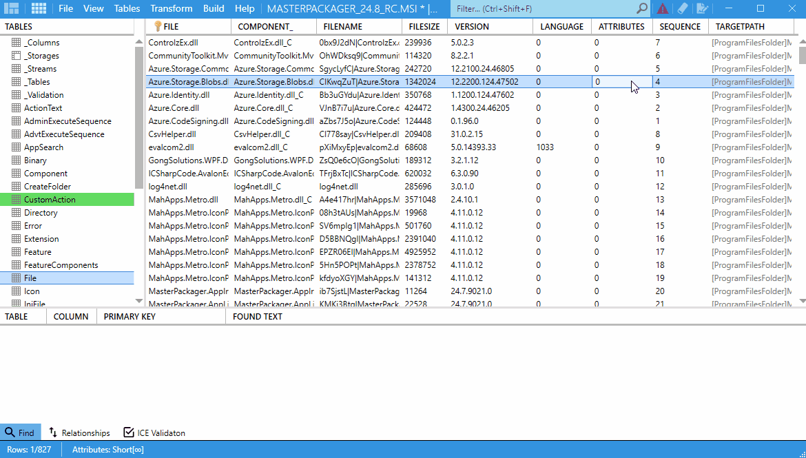Click scroll down arrow of tables list

point(138,301)
